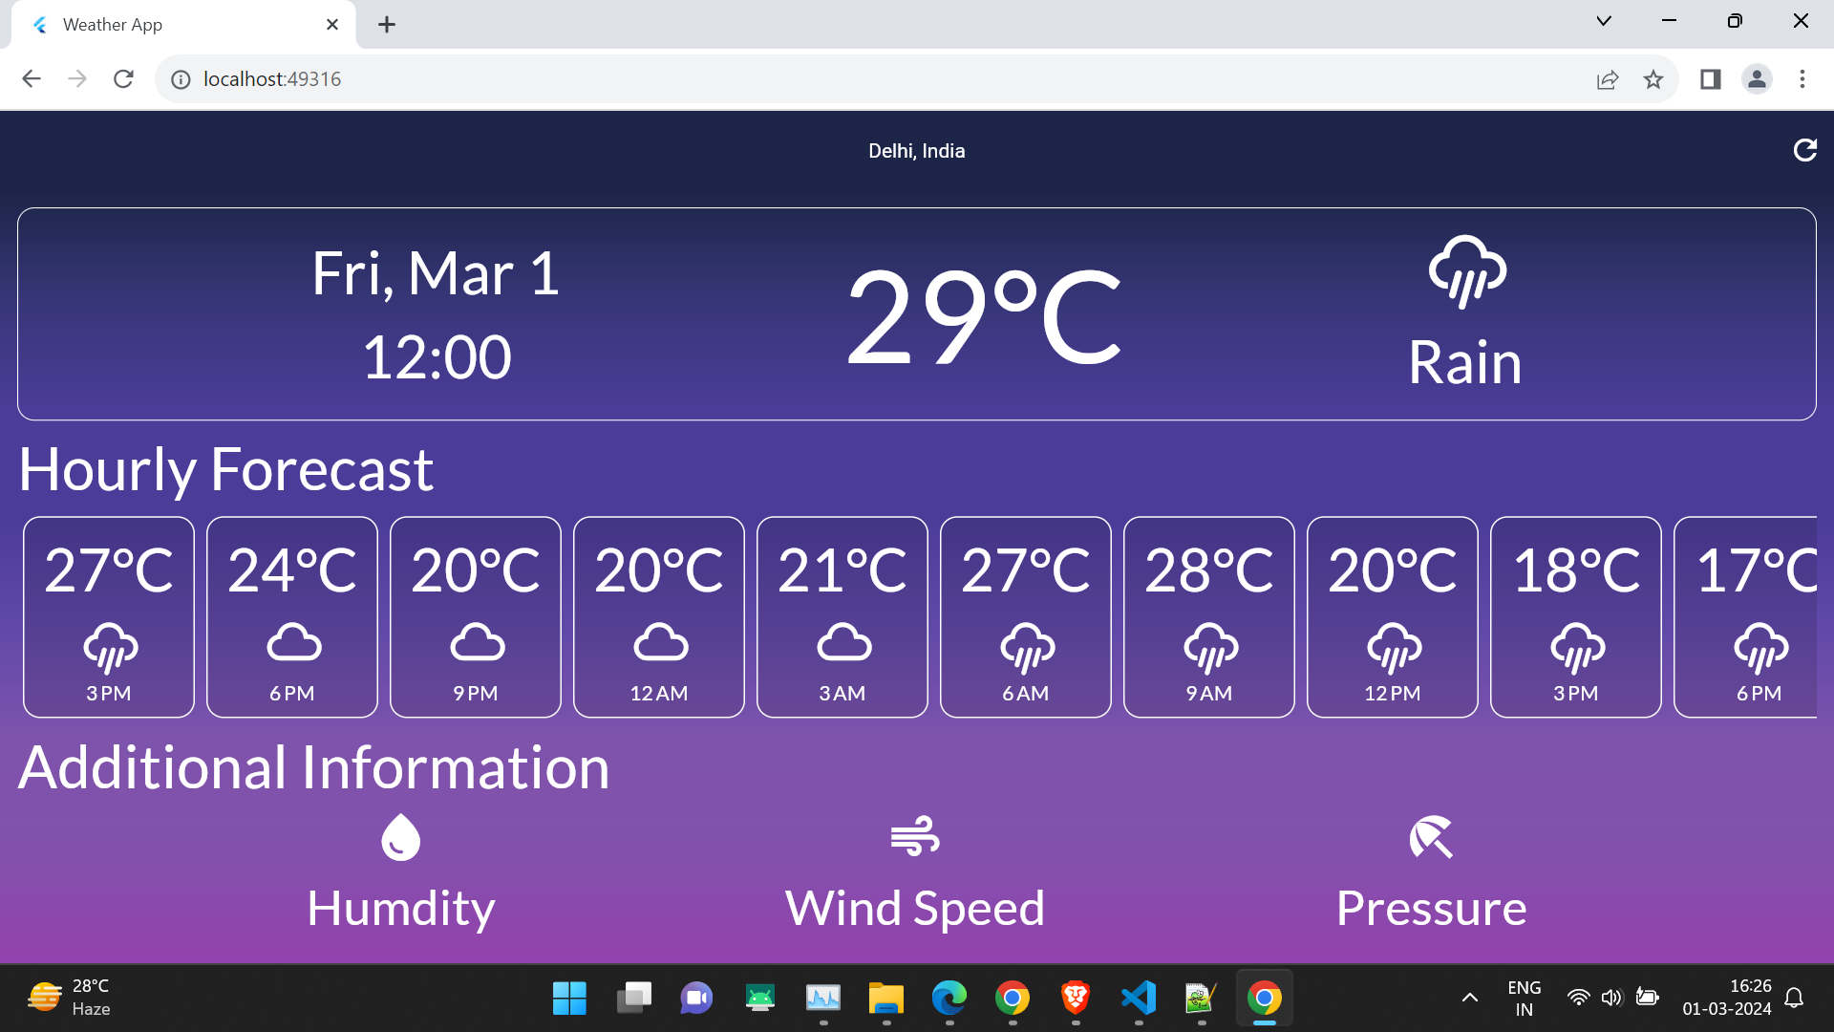
Task: Open the Chrome three-dot menu
Action: coord(1802,79)
